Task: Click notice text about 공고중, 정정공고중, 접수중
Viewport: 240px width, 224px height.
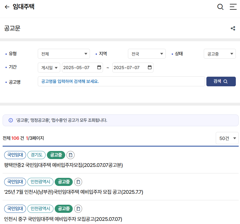Action: click(x=61, y=120)
